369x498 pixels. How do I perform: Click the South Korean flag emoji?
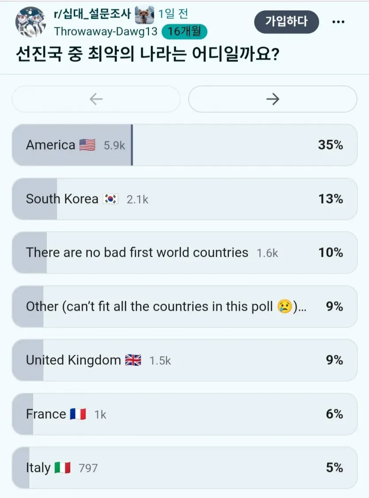pos(110,199)
